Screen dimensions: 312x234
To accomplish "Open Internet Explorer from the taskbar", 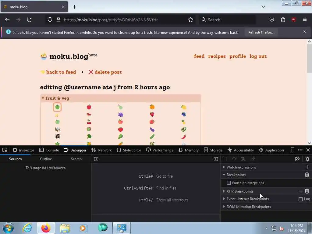I will 27,228.
